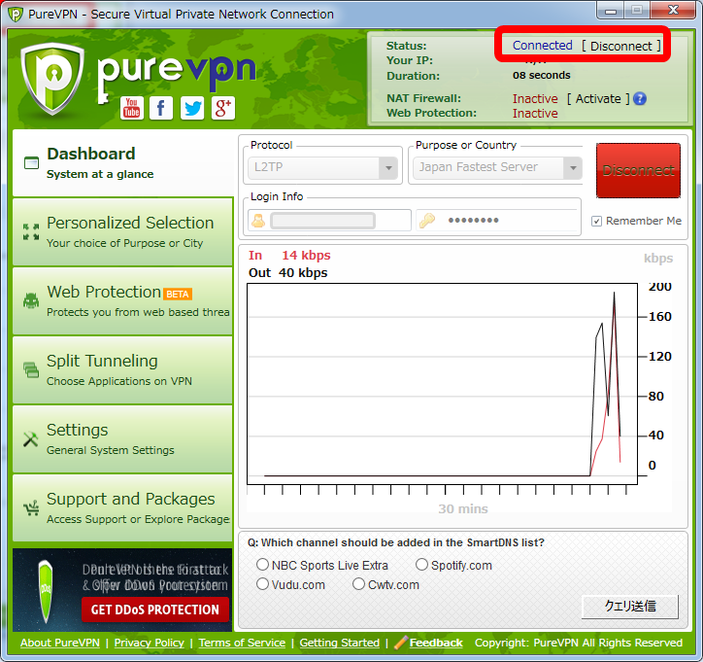Select the Spotify.com radio option
The height and width of the screenshot is (662, 703).
tap(421, 565)
